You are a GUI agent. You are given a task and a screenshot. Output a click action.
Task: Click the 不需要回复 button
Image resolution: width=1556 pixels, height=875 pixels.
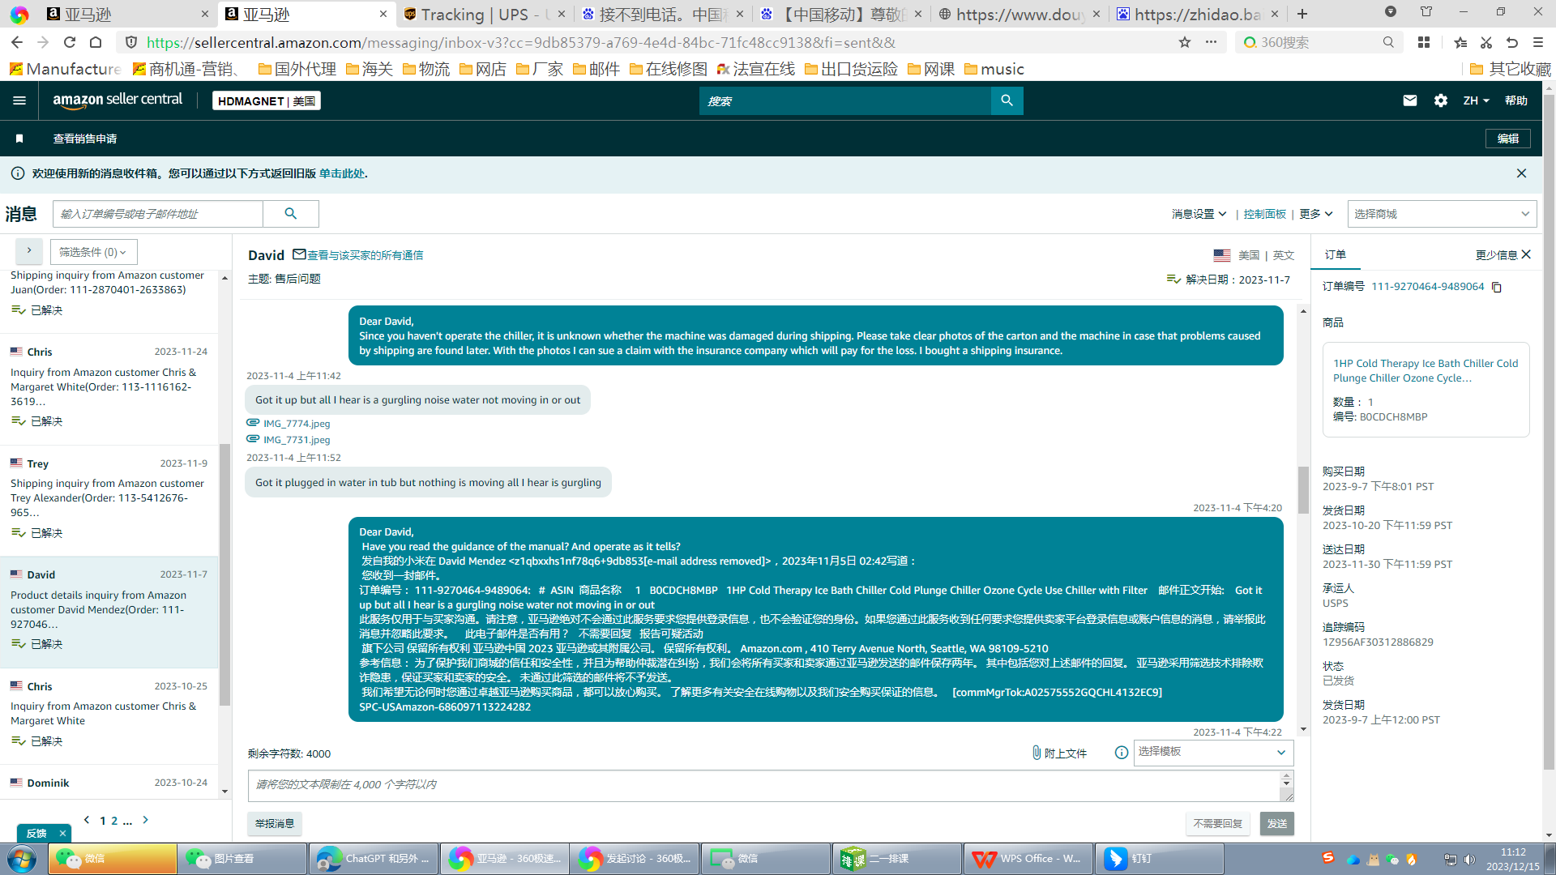(1218, 823)
